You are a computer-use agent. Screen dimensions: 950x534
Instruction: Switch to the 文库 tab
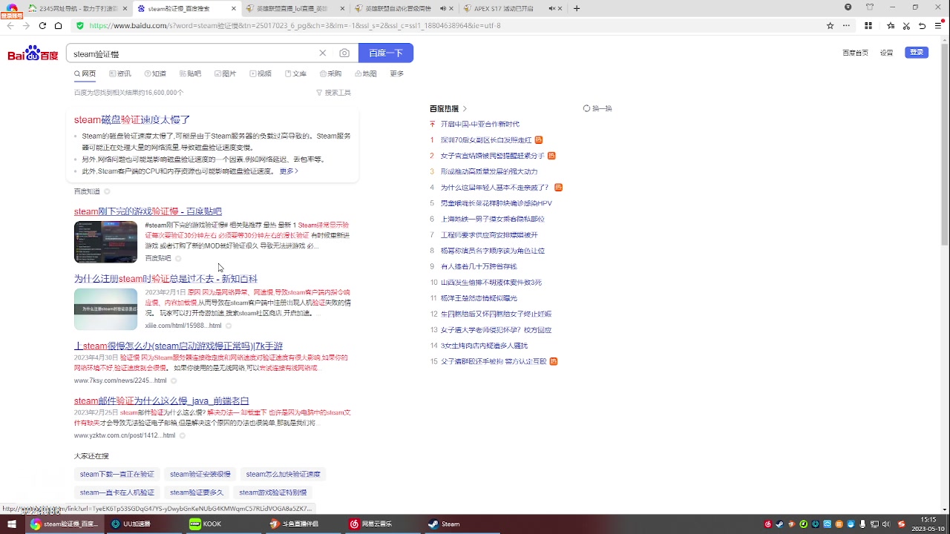click(295, 73)
